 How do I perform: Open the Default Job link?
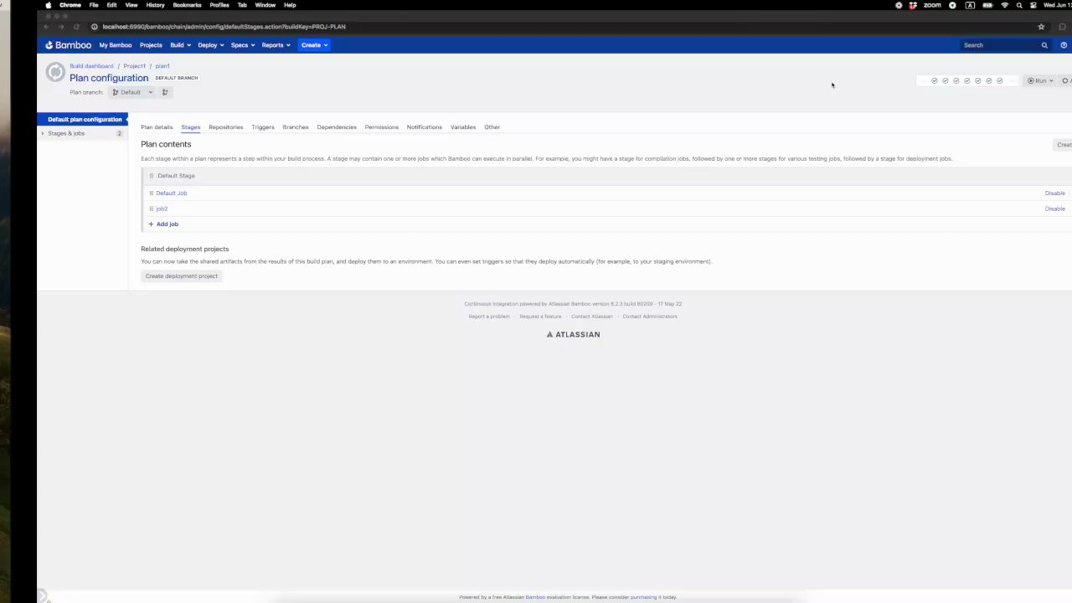coord(172,193)
